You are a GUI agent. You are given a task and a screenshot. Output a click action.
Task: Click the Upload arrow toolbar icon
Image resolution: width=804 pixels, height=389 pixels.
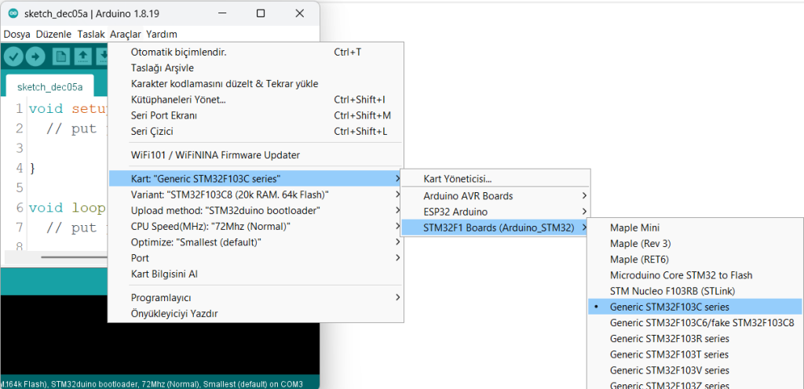(35, 56)
